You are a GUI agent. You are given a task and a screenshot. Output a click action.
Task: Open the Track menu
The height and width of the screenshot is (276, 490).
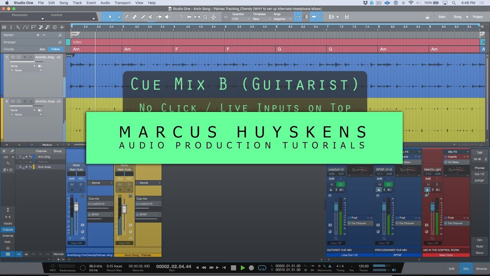tap(77, 3)
